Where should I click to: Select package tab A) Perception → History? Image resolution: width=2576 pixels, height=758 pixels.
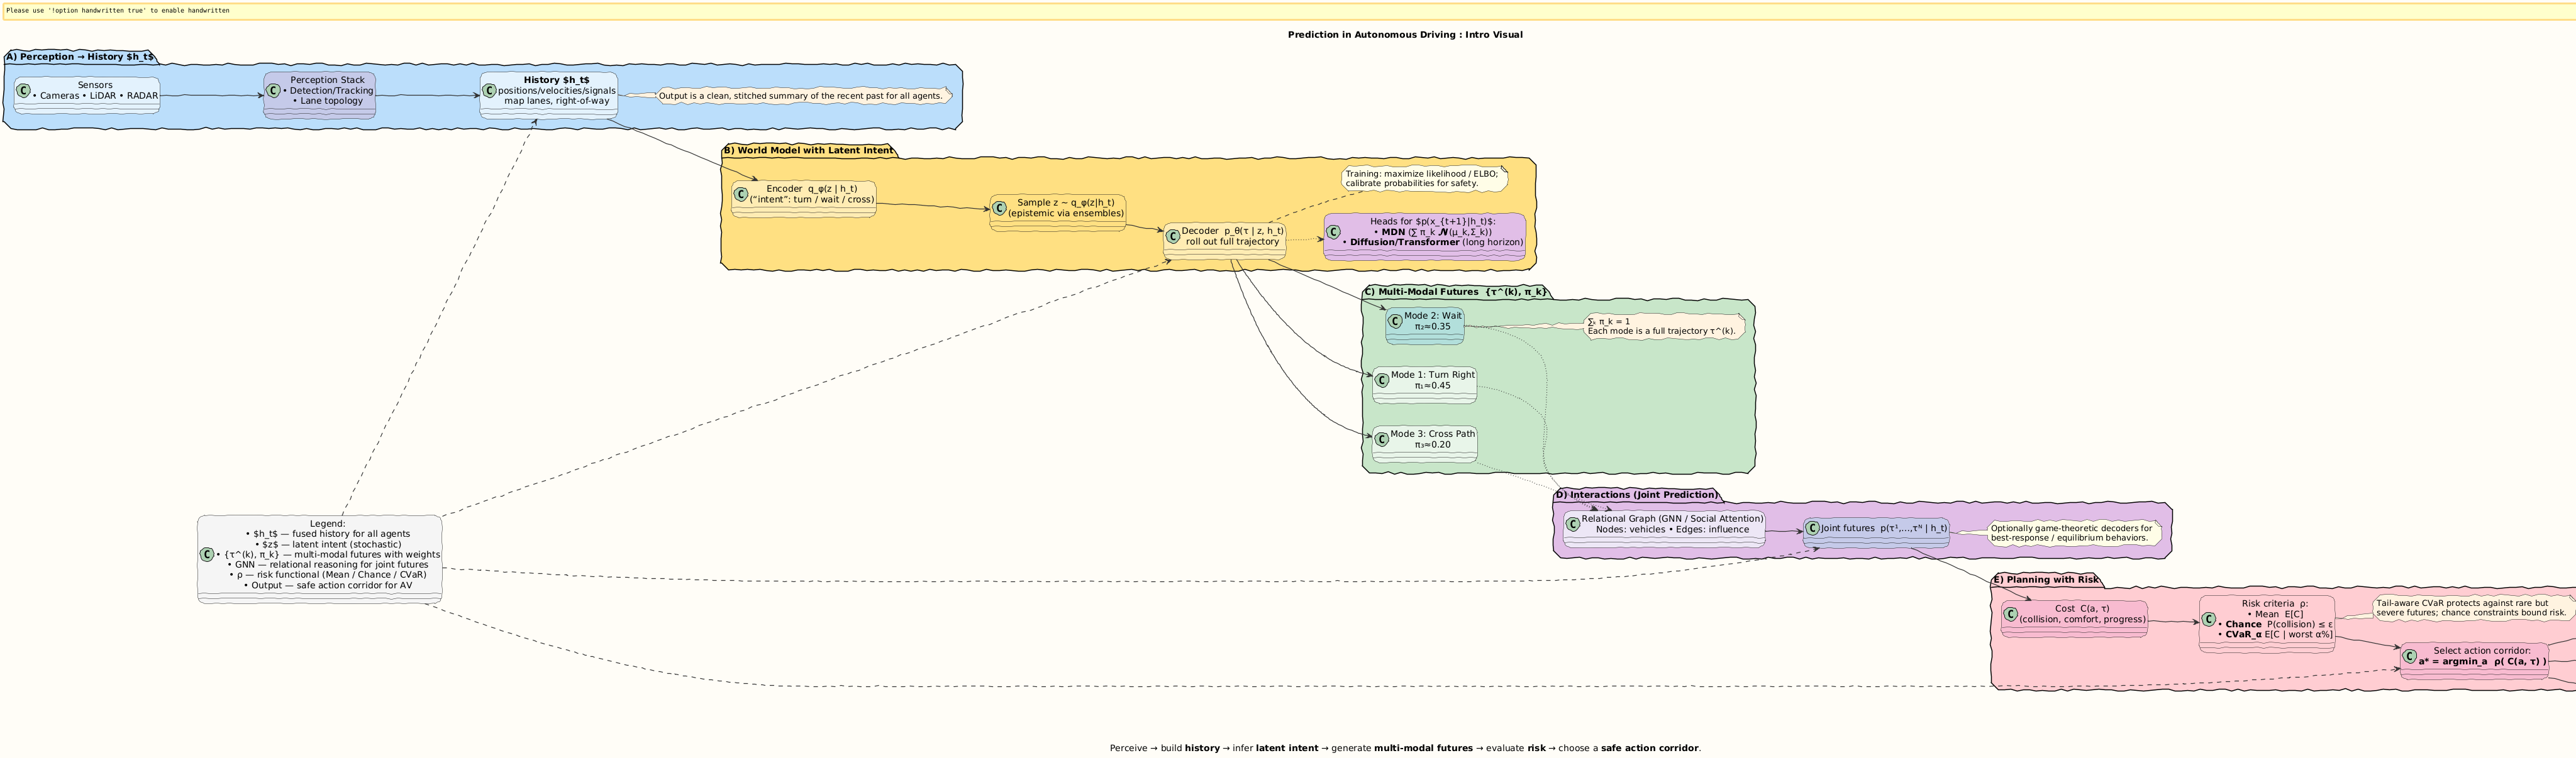(x=80, y=57)
